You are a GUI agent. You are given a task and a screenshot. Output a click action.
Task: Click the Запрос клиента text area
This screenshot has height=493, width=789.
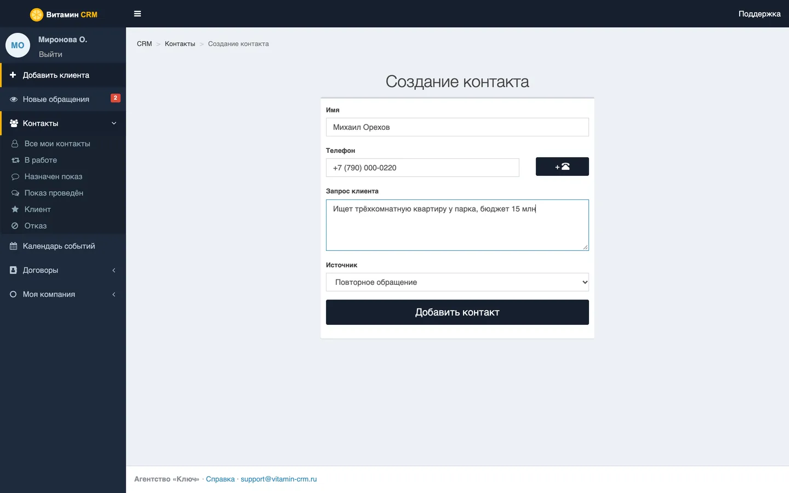[458, 225]
